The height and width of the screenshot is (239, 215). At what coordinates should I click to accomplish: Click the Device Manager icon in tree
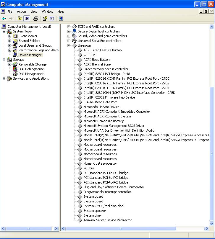point(15,55)
